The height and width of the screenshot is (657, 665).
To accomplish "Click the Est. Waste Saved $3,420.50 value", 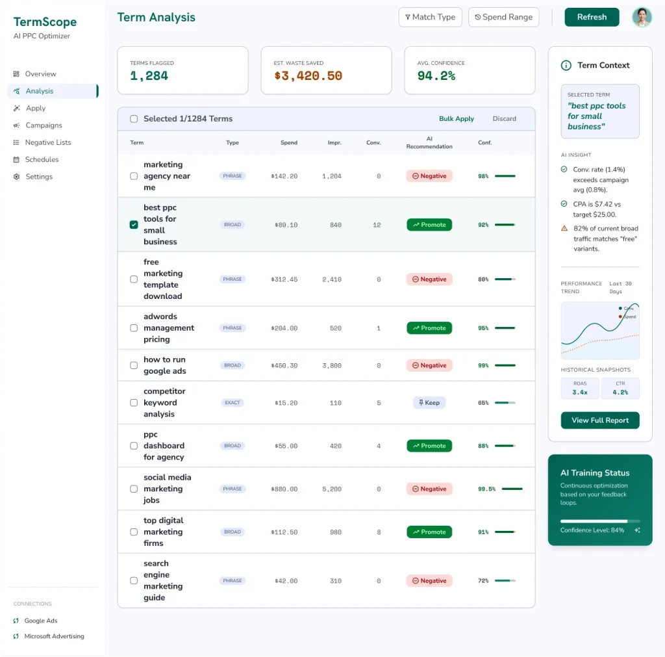I will coord(308,76).
